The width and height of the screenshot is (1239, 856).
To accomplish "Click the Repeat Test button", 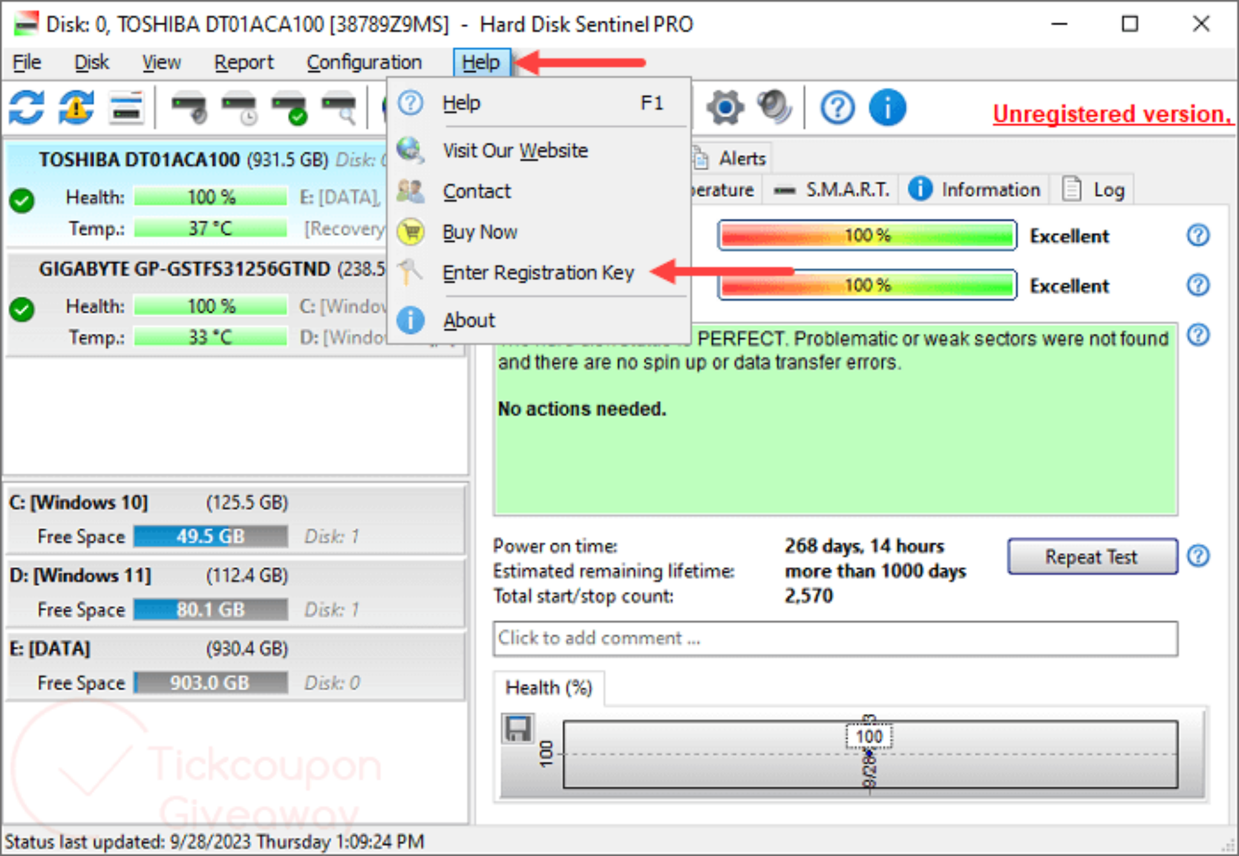I will [1093, 556].
